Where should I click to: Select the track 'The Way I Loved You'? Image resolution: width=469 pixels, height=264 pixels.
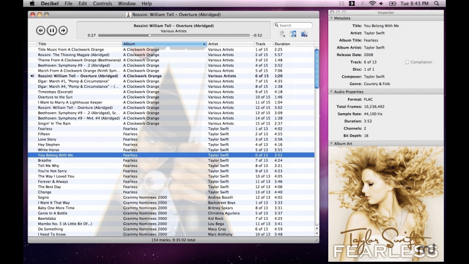171,176
